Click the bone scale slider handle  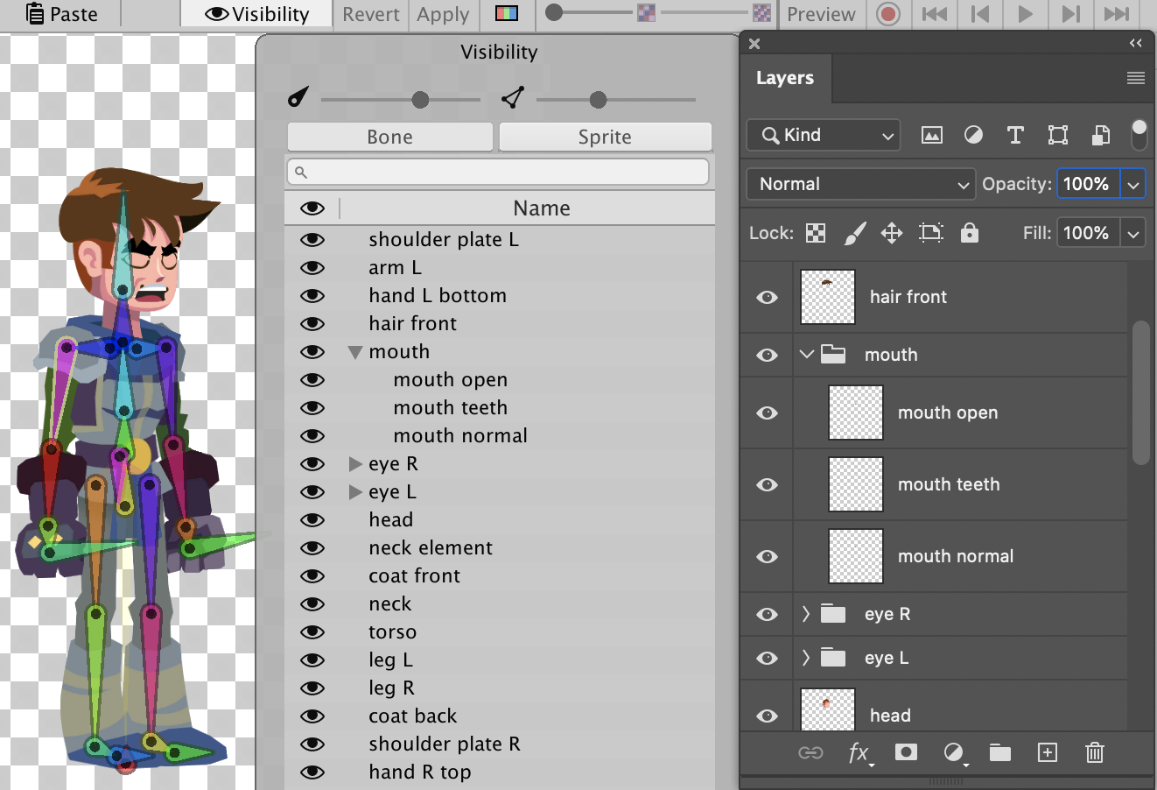420,100
